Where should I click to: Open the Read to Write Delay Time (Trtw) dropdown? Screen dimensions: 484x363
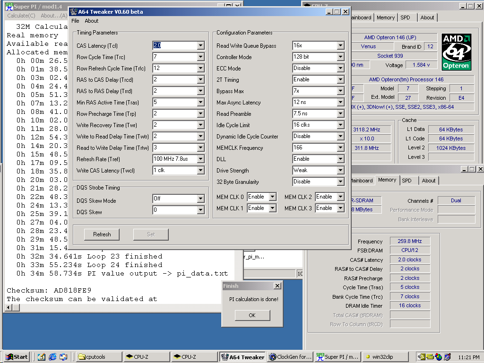(x=200, y=148)
